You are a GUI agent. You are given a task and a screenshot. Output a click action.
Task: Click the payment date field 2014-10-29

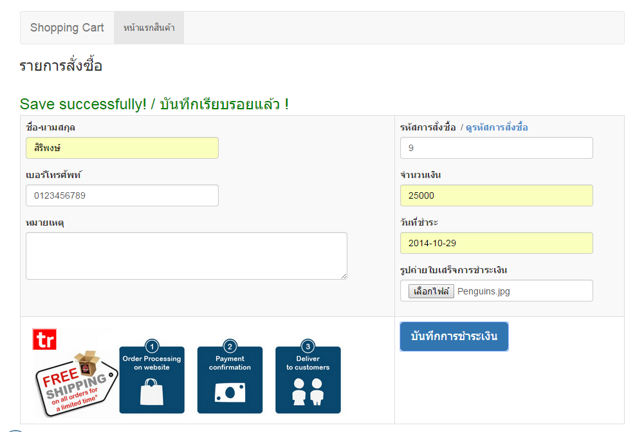[x=496, y=243]
